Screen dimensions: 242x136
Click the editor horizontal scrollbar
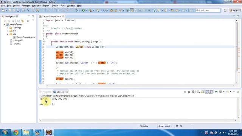coord(140,85)
